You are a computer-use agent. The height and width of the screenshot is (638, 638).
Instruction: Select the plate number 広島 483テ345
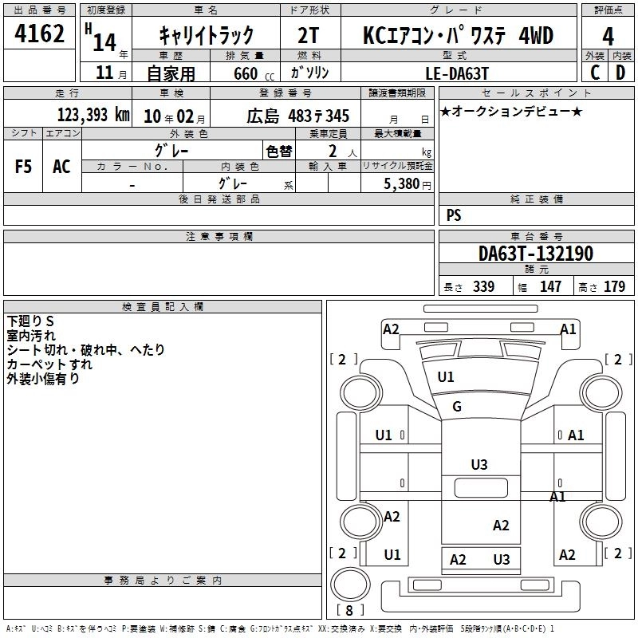pyautogui.click(x=297, y=116)
